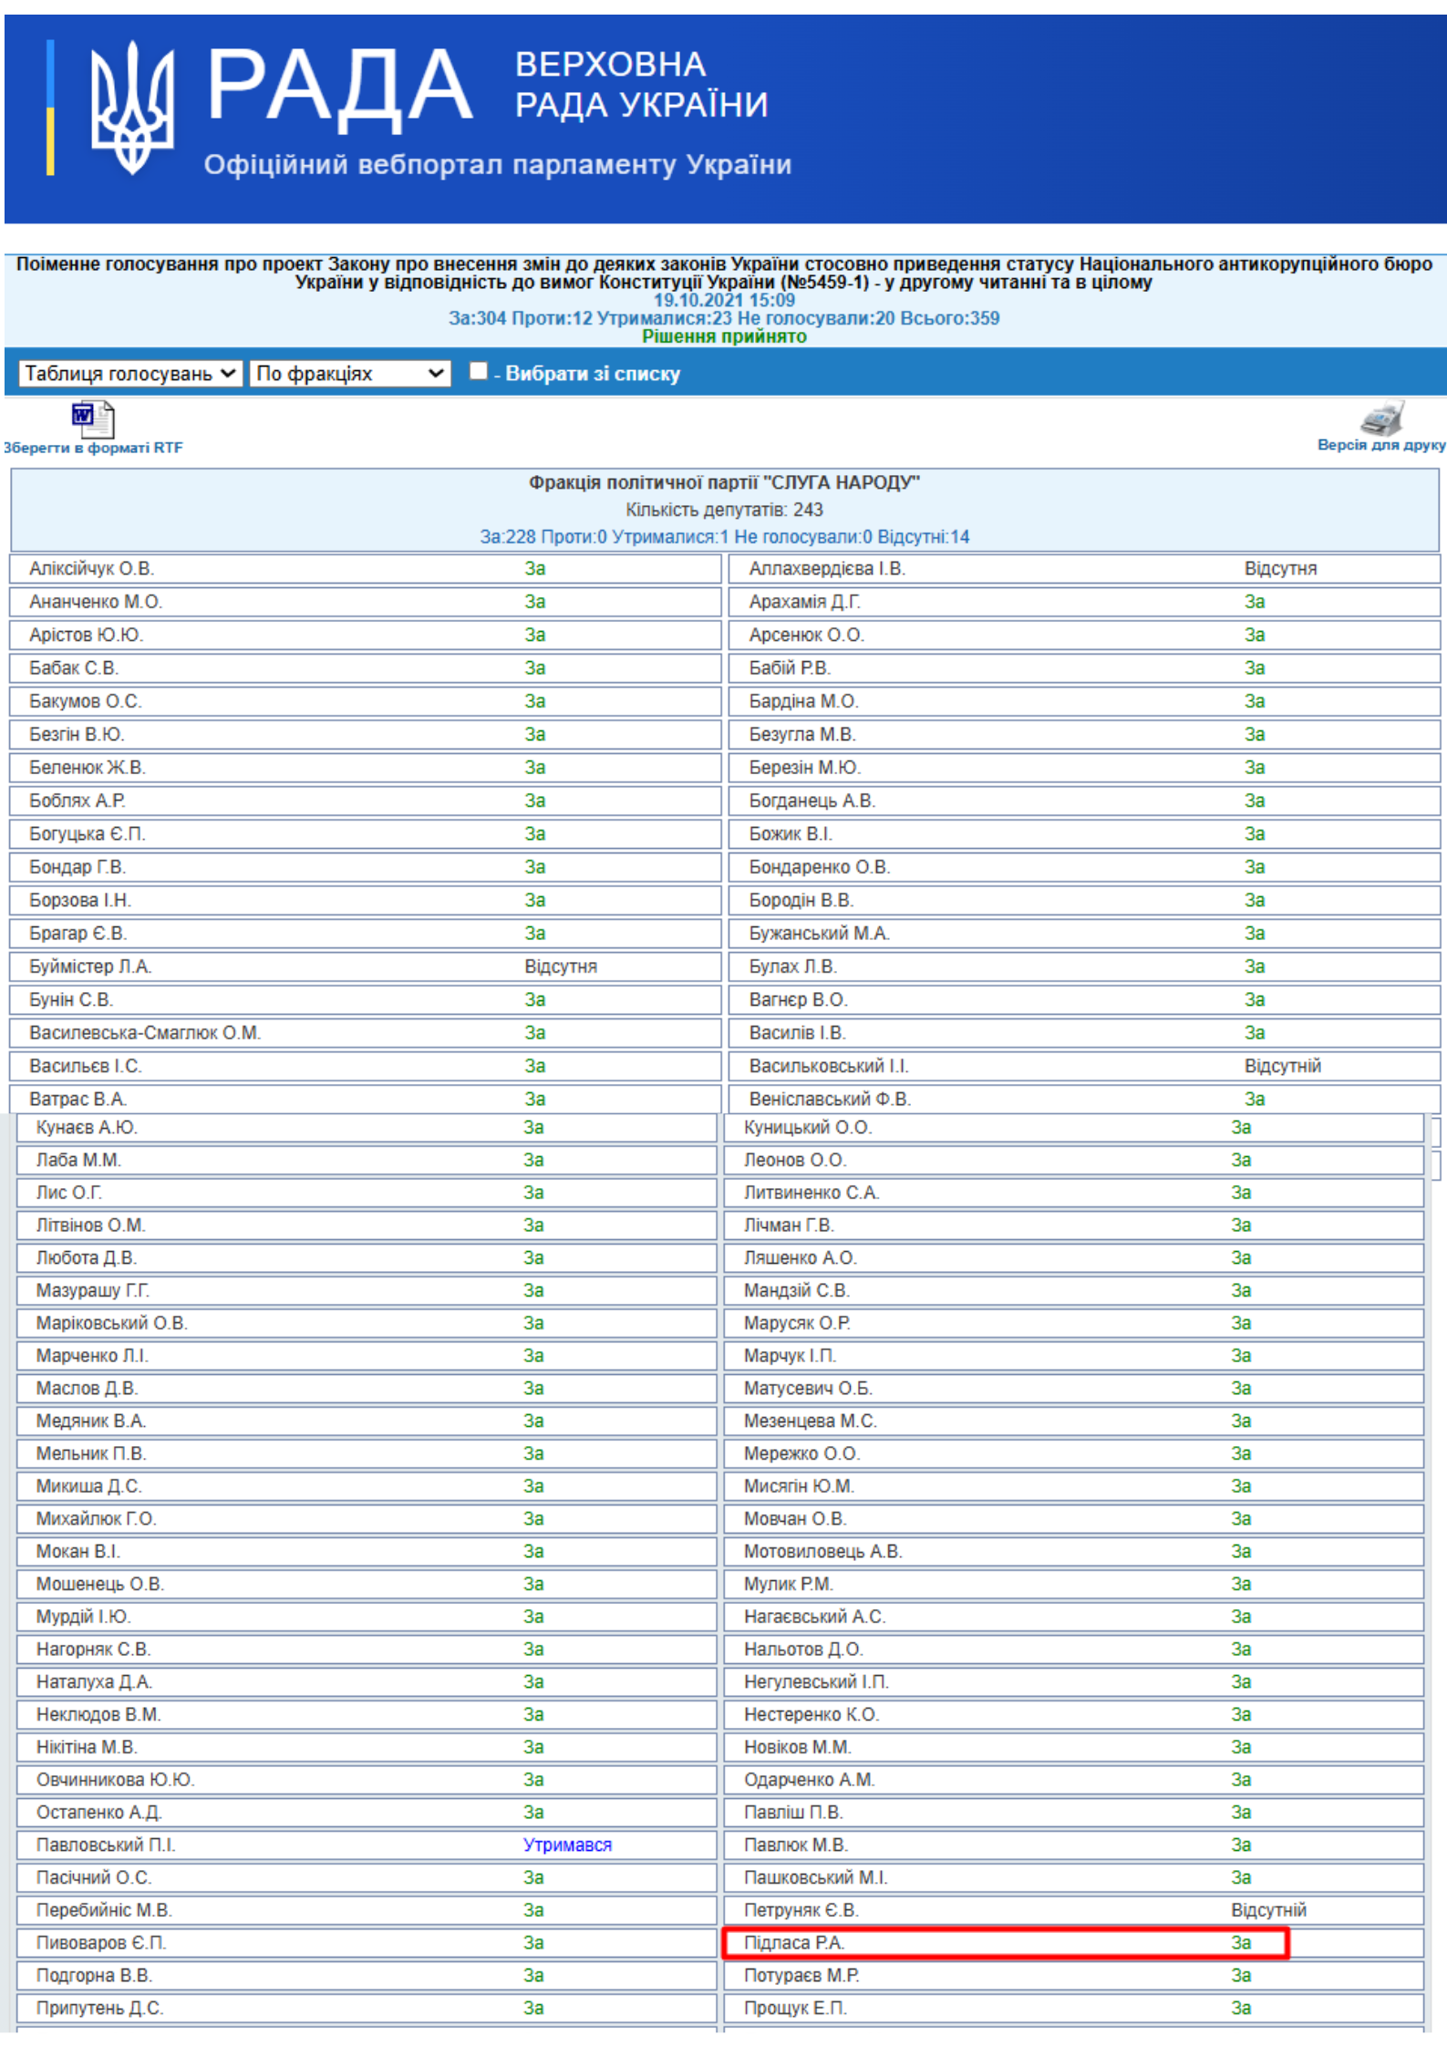The width and height of the screenshot is (1447, 2047).
Task: Click the "За" vote for Вагнєр В.О.
Action: (1255, 1000)
